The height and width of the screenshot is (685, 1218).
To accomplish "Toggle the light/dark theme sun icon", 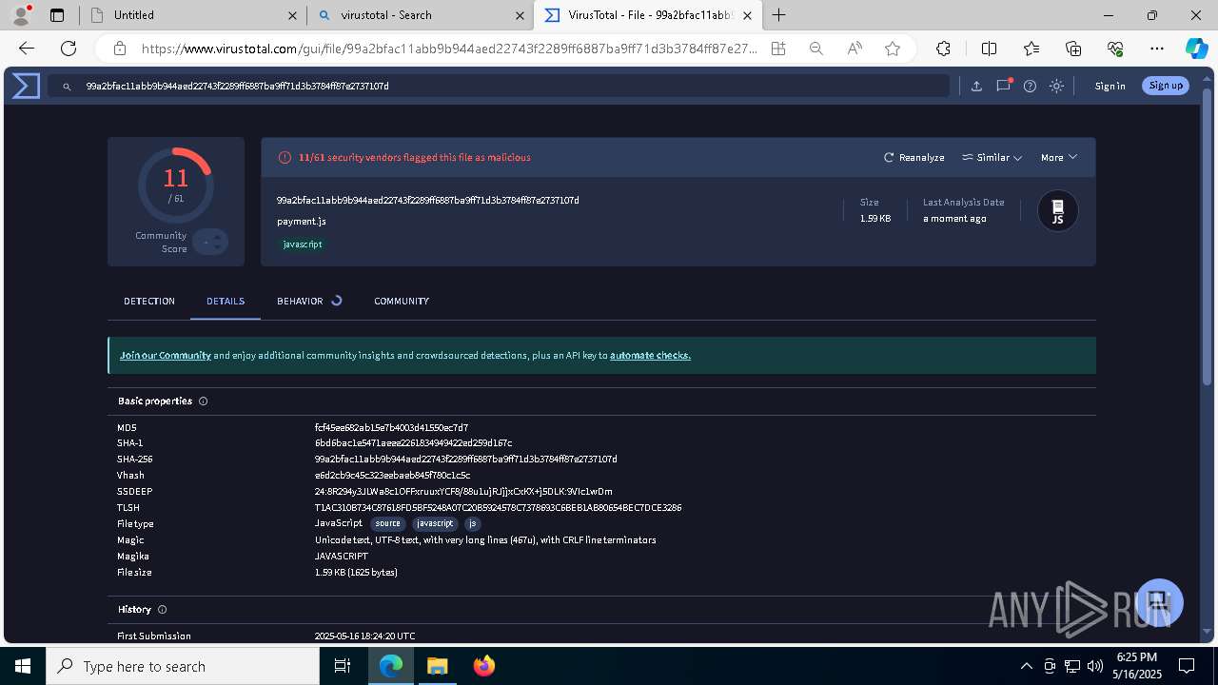I will point(1056,86).
